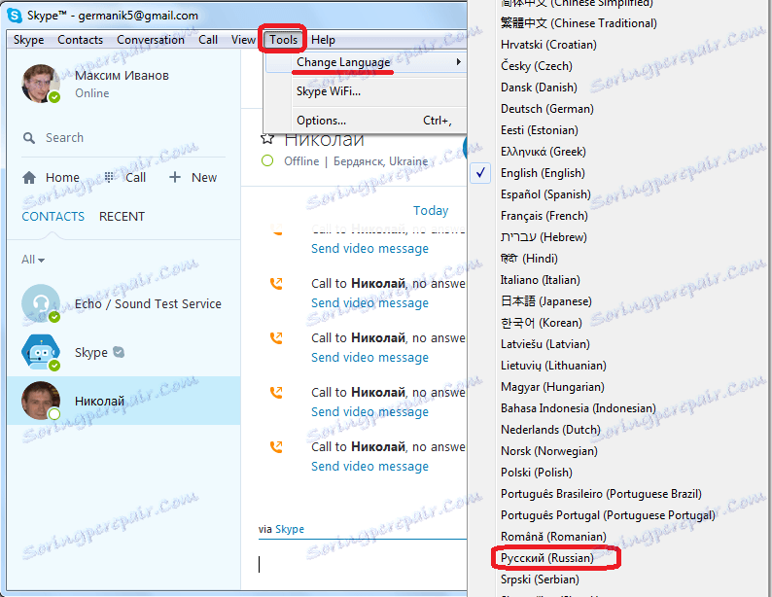Choose Español (Spanish) language
This screenshot has height=597, width=772.
pyautogui.click(x=545, y=194)
